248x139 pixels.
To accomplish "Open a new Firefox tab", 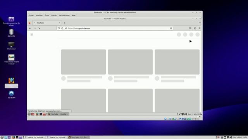I will [x=64, y=23].
